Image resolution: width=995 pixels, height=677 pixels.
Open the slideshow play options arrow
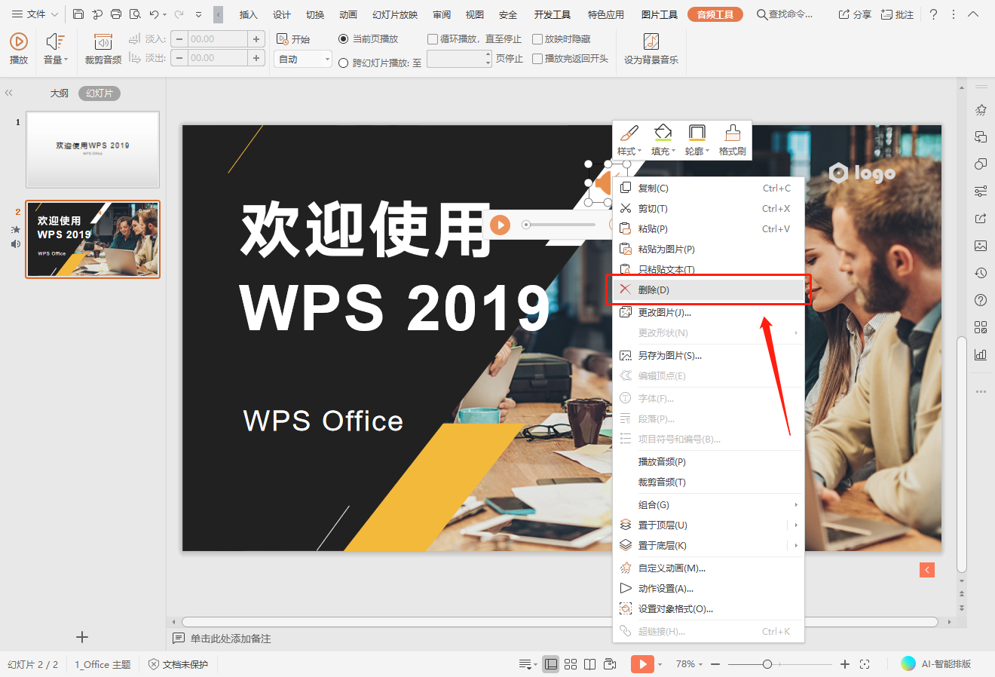click(x=660, y=664)
